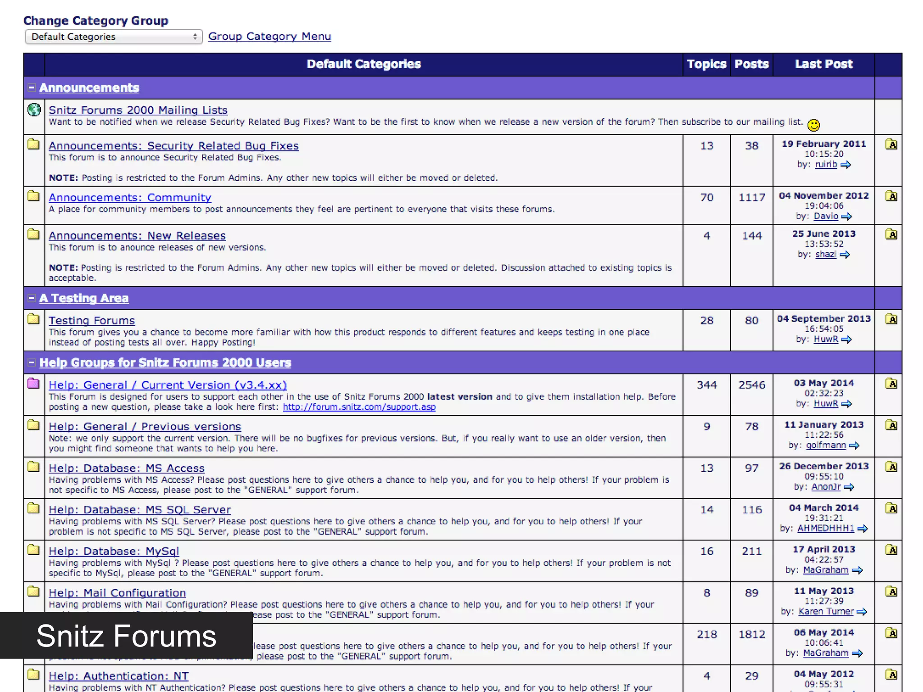Click the smiley face emoticon
This screenshot has width=923, height=692.
tap(813, 125)
